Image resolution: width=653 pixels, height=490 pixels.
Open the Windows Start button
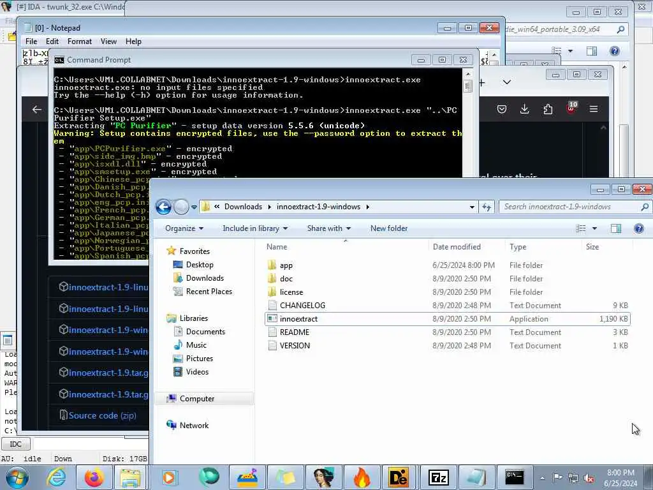17,477
